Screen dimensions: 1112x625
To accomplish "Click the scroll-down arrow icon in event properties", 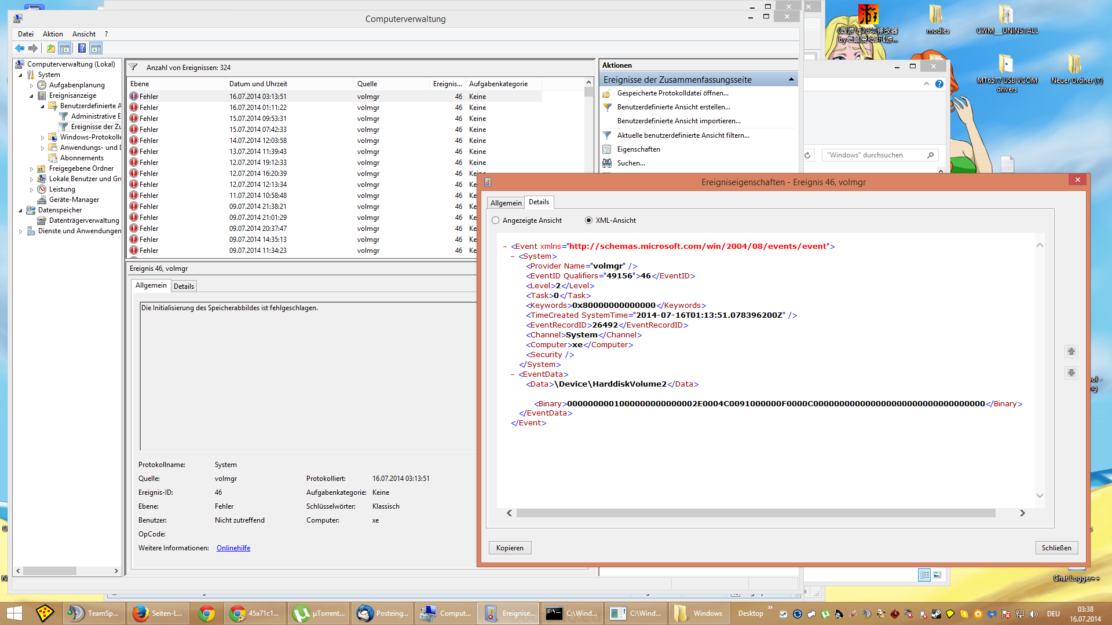I will 1071,373.
